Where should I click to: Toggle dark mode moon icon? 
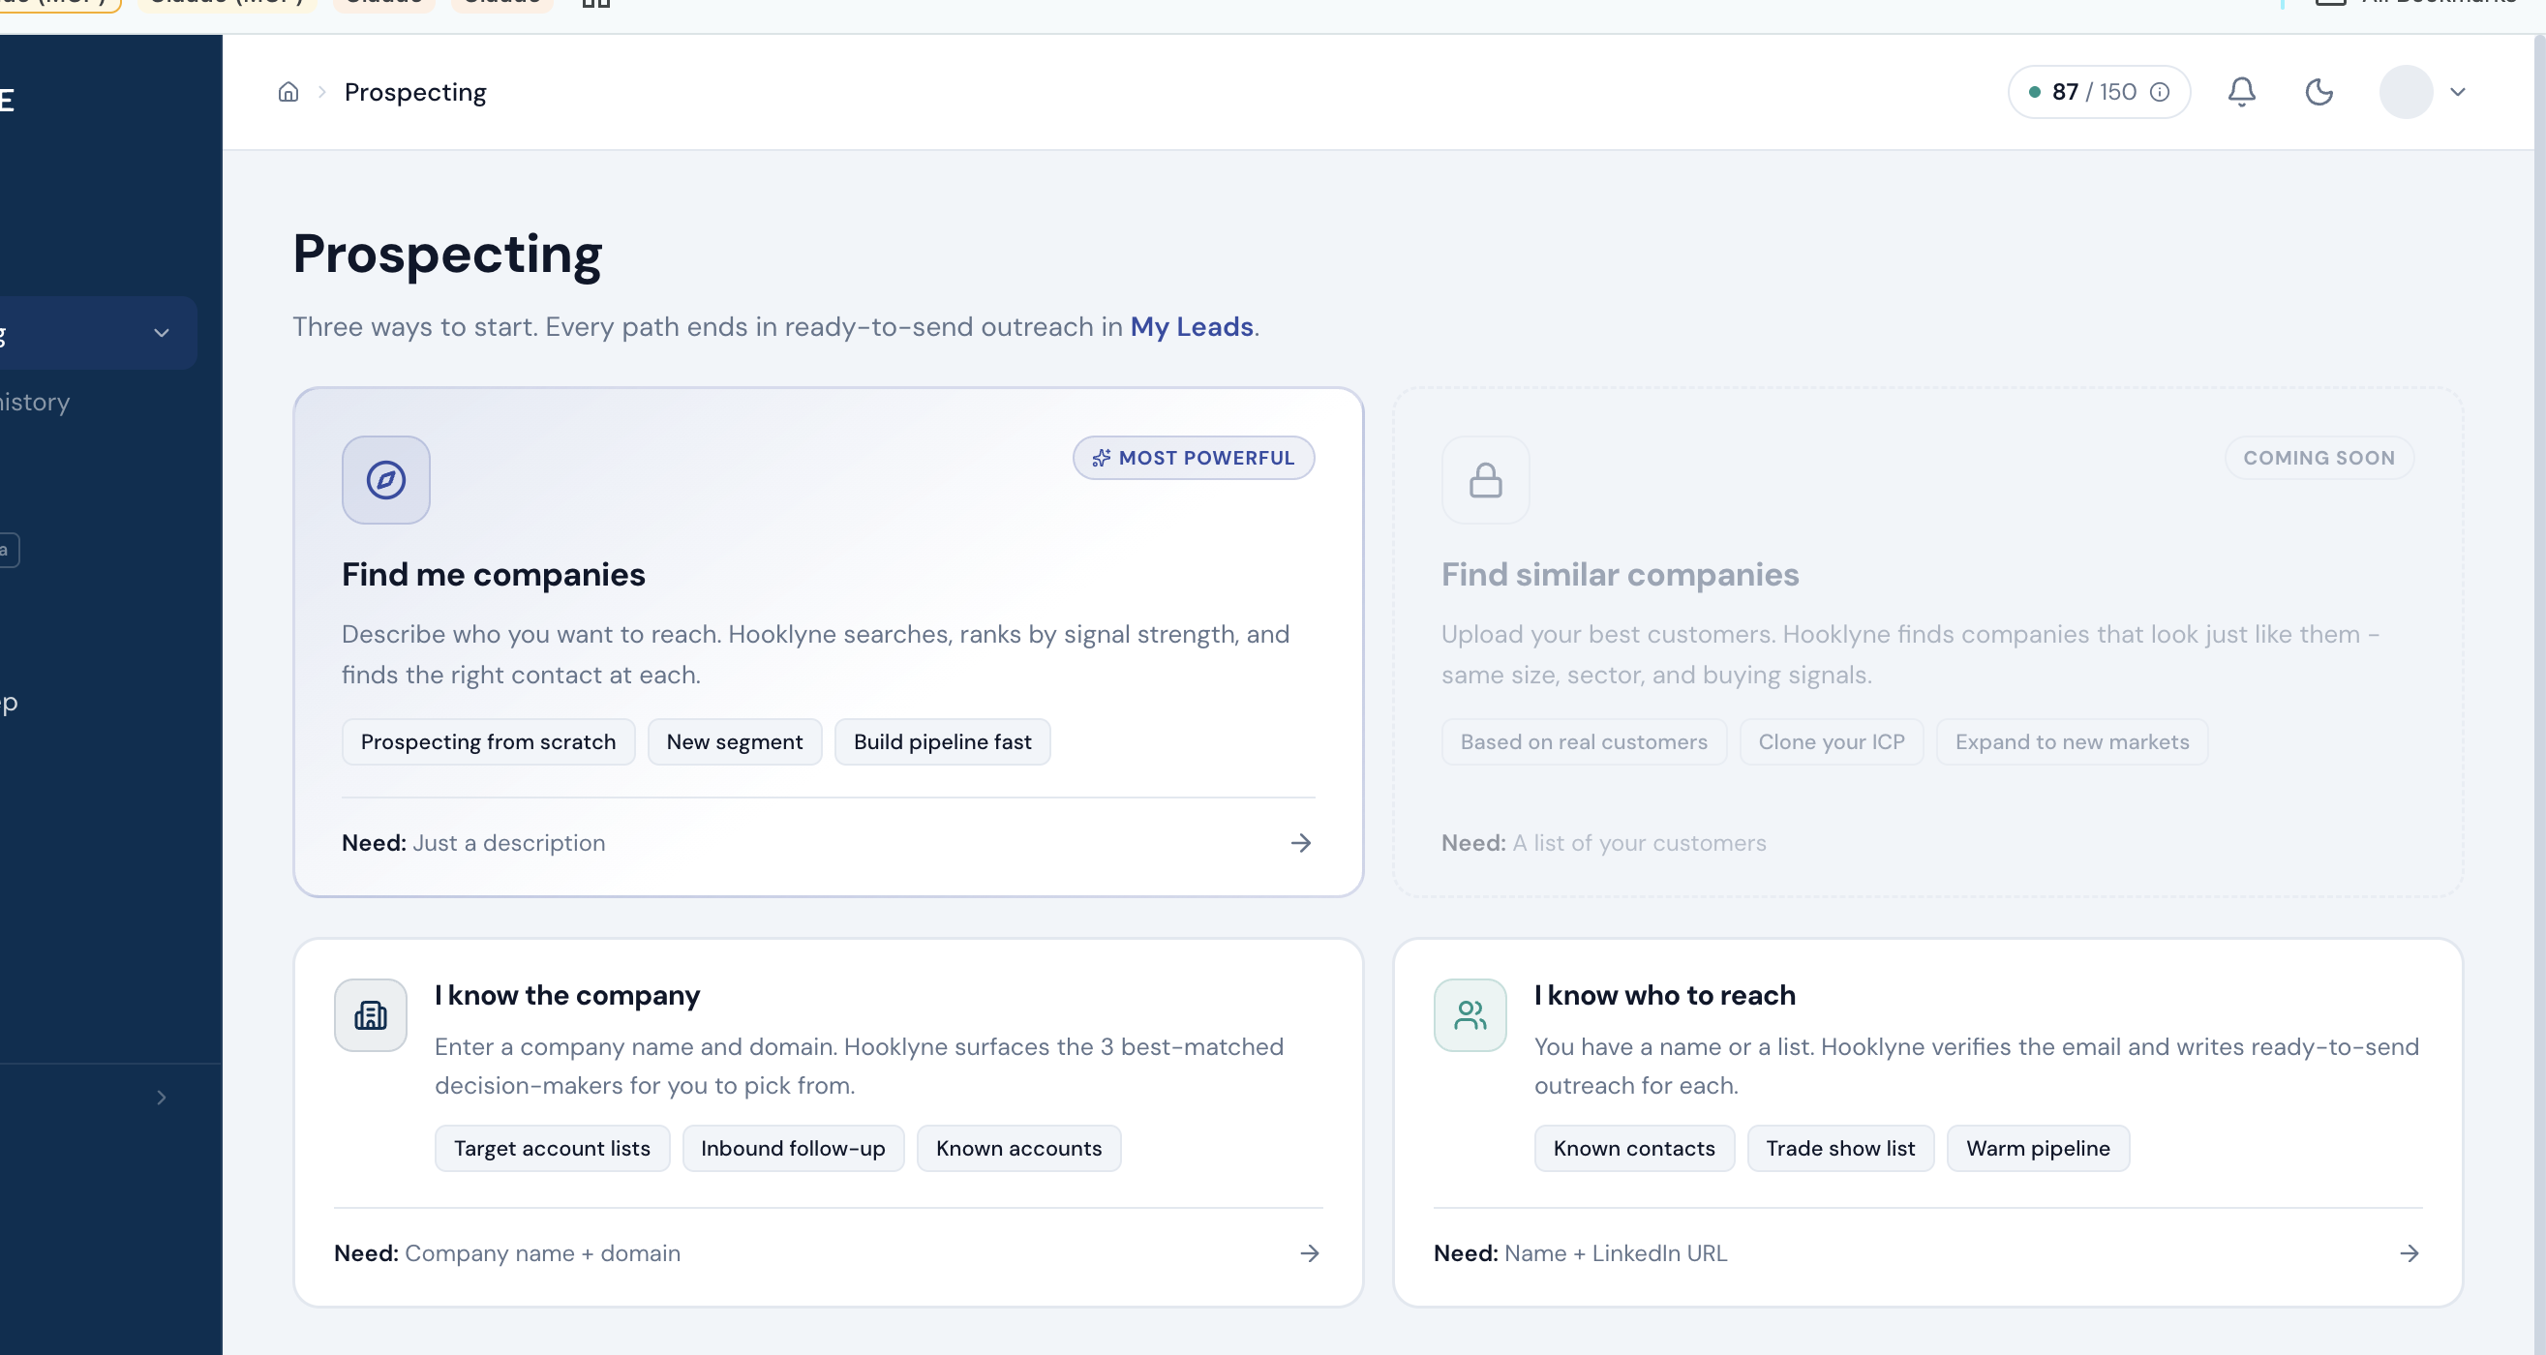coord(2319,92)
